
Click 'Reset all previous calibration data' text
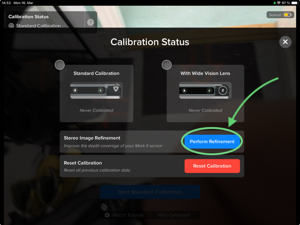[97, 170]
